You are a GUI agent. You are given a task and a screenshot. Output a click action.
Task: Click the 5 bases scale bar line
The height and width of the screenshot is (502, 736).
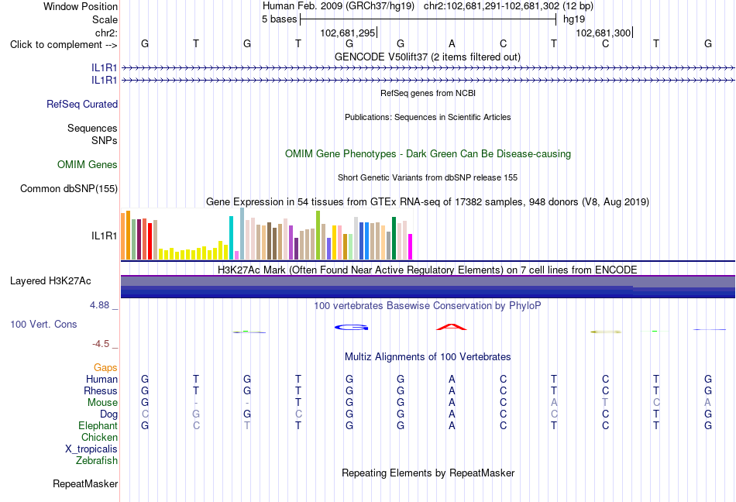pyautogui.click(x=428, y=19)
